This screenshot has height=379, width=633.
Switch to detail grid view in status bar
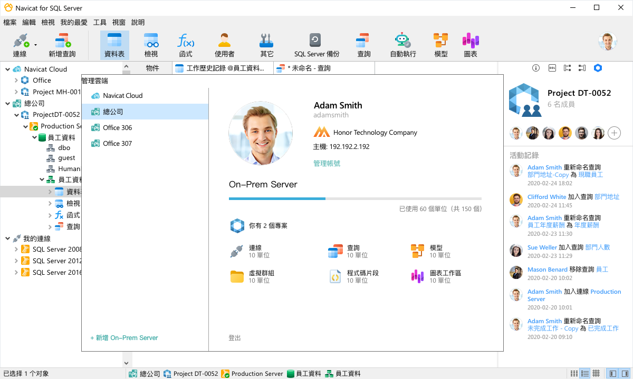click(596, 374)
